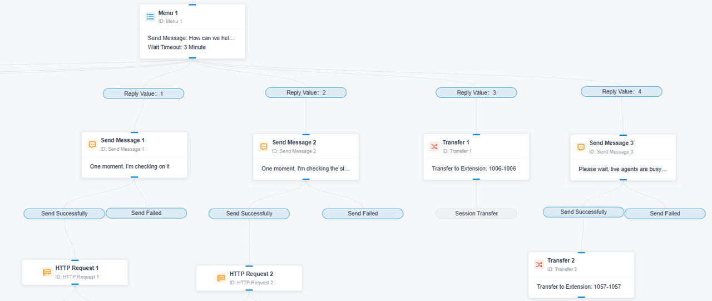Click 'Transfer to Extension: 1057-1057' text
The image size is (712, 301).
point(578,287)
